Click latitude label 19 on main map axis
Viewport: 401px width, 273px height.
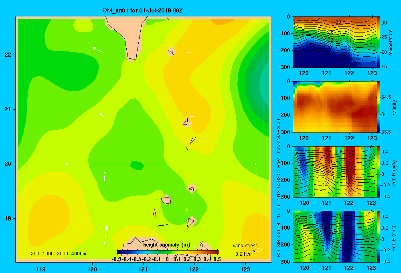click(8, 218)
